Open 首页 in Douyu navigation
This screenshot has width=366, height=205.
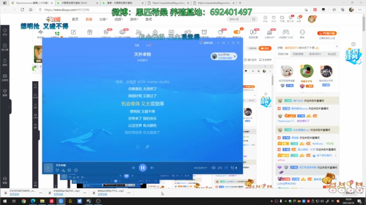(75, 19)
